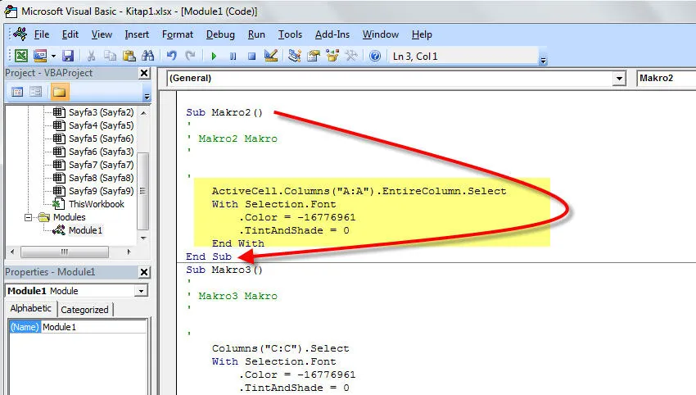The width and height of the screenshot is (696, 395).
Task: Open the Debug menu
Action: pos(220,34)
